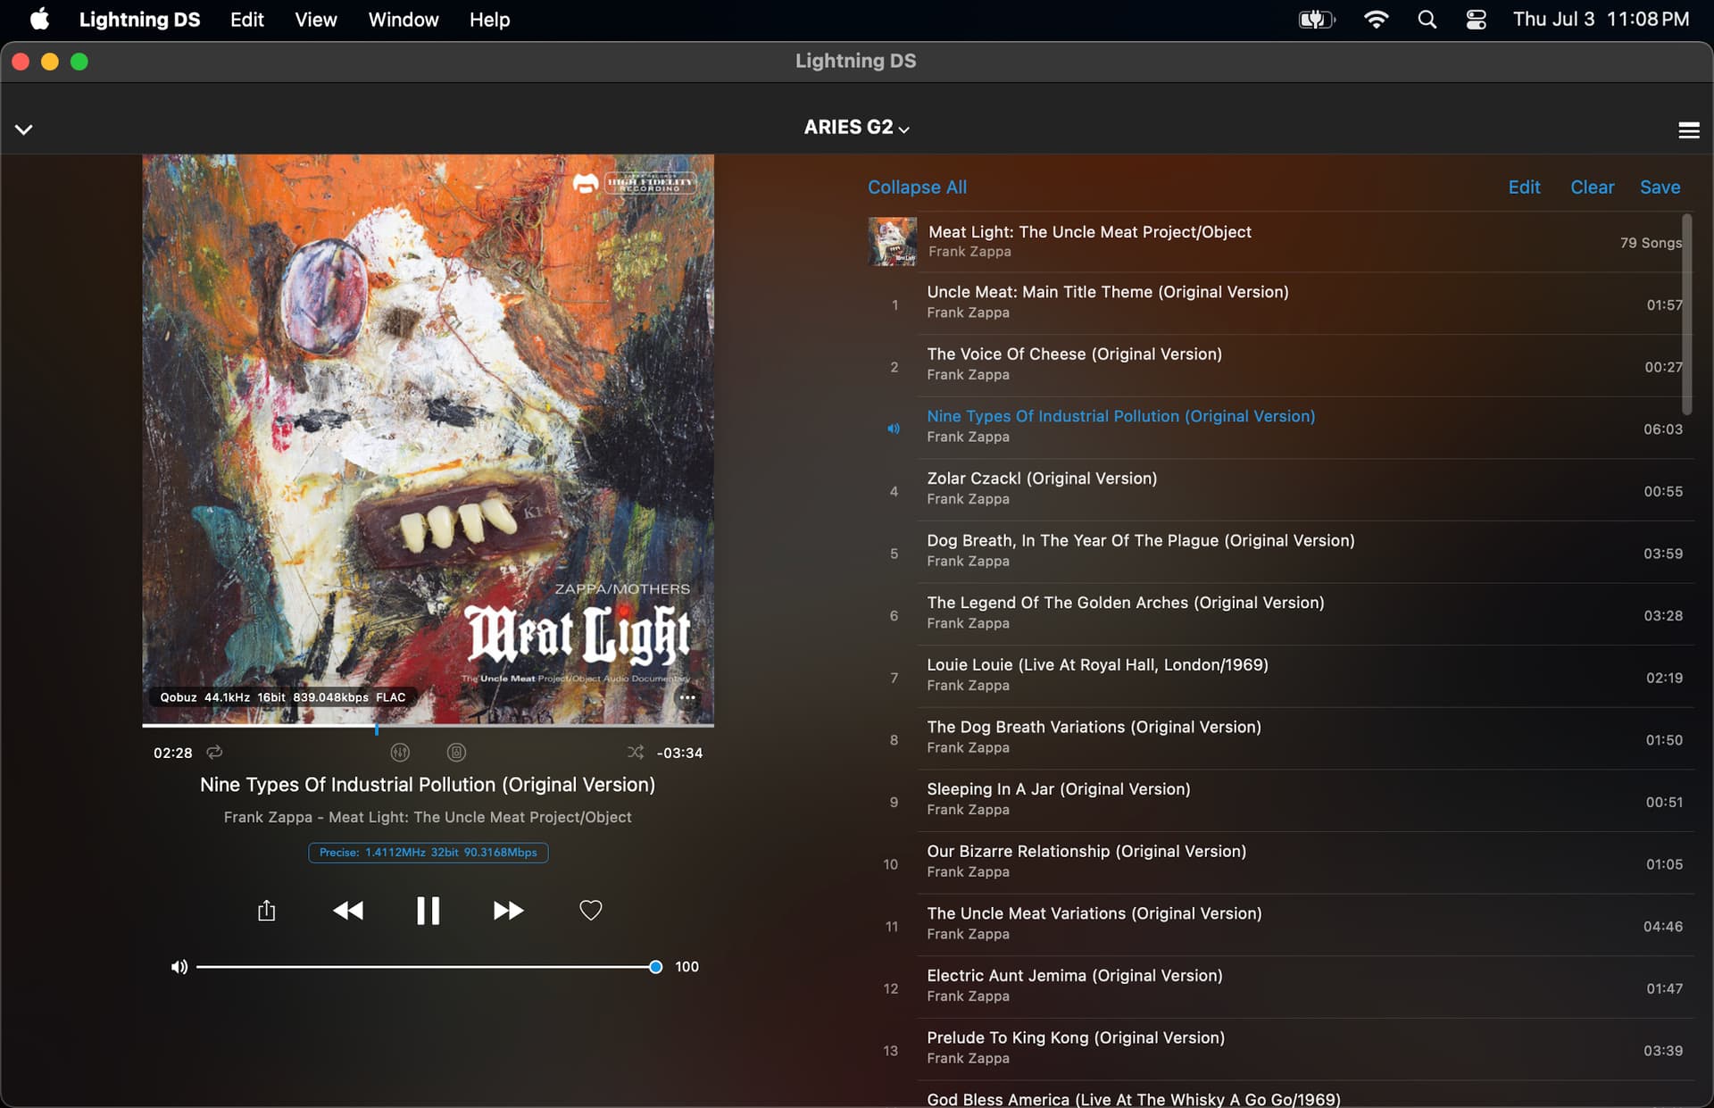This screenshot has height=1108, width=1714.
Task: Toggle shuffle playback
Action: [635, 753]
